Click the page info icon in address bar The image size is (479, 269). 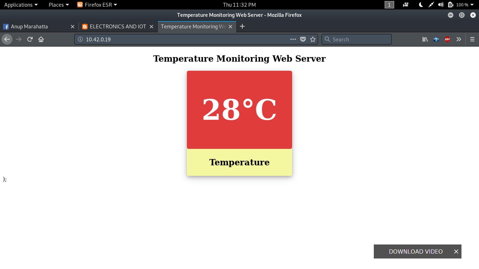[80, 39]
